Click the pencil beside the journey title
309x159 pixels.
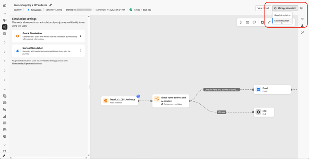point(51,5)
